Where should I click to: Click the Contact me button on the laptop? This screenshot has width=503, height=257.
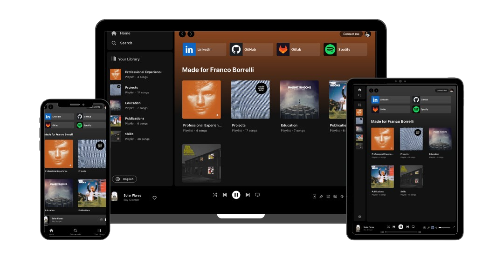click(351, 34)
